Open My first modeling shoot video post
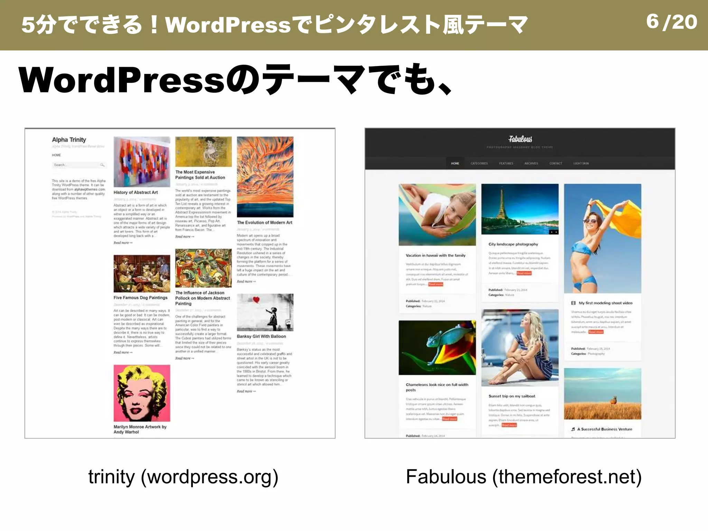708x531 pixels. (x=606, y=303)
